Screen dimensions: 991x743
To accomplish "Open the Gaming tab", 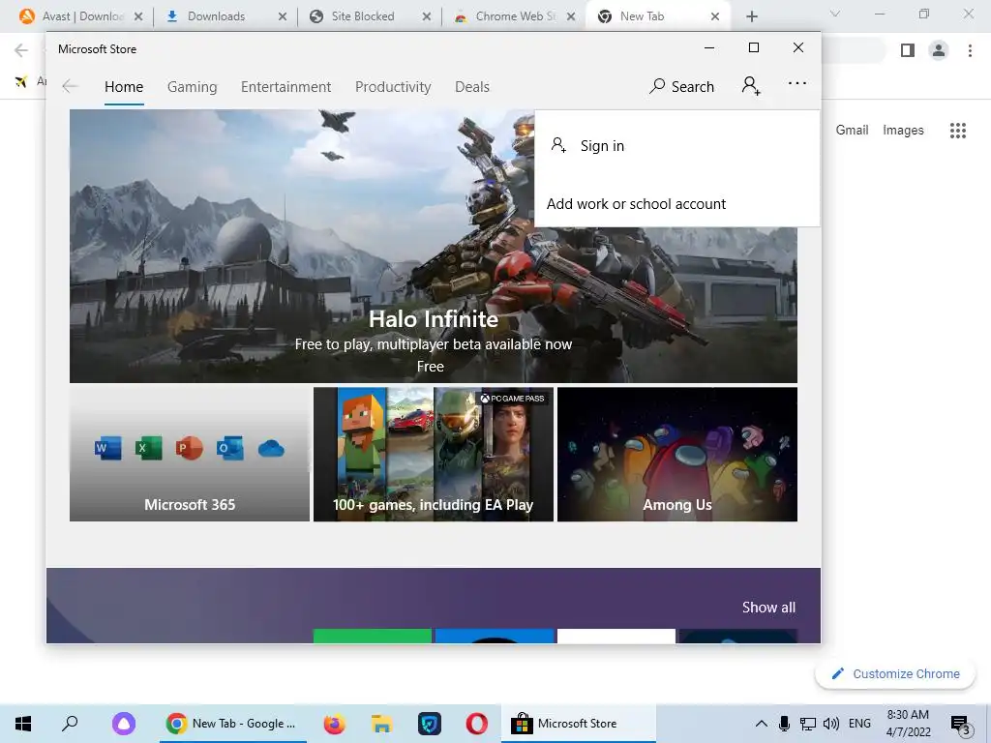I will (193, 86).
